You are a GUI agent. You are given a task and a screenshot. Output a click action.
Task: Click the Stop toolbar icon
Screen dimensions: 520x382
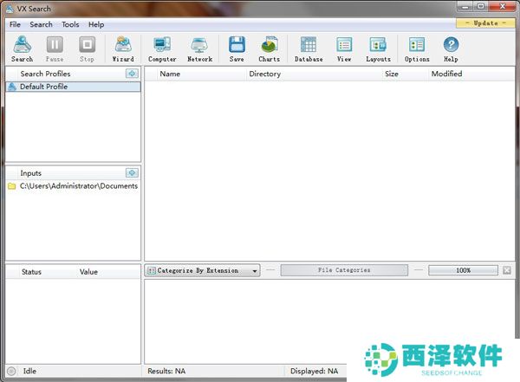coord(87,49)
